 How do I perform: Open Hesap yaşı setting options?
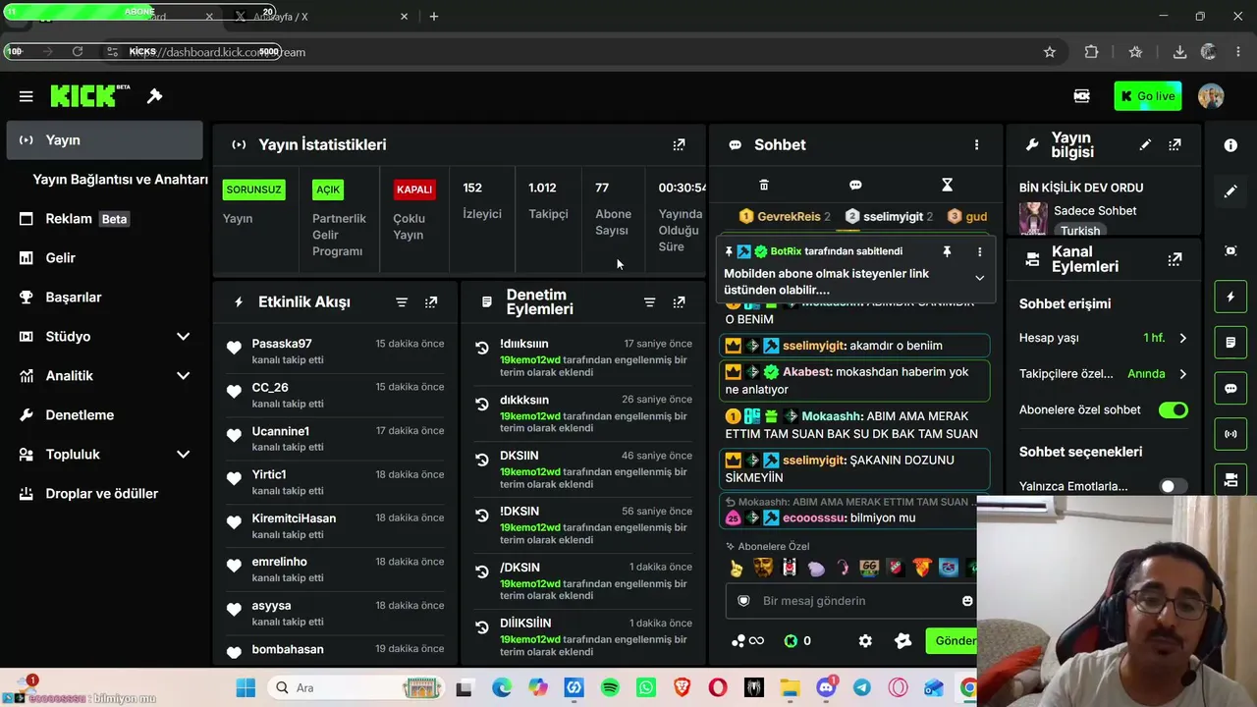[1104, 338]
